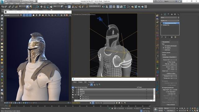Remove modifier using the trash icon
This screenshot has width=199, height=112.
172,37
